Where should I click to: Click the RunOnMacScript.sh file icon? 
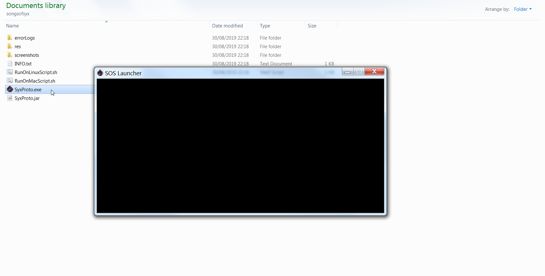pyautogui.click(x=10, y=81)
